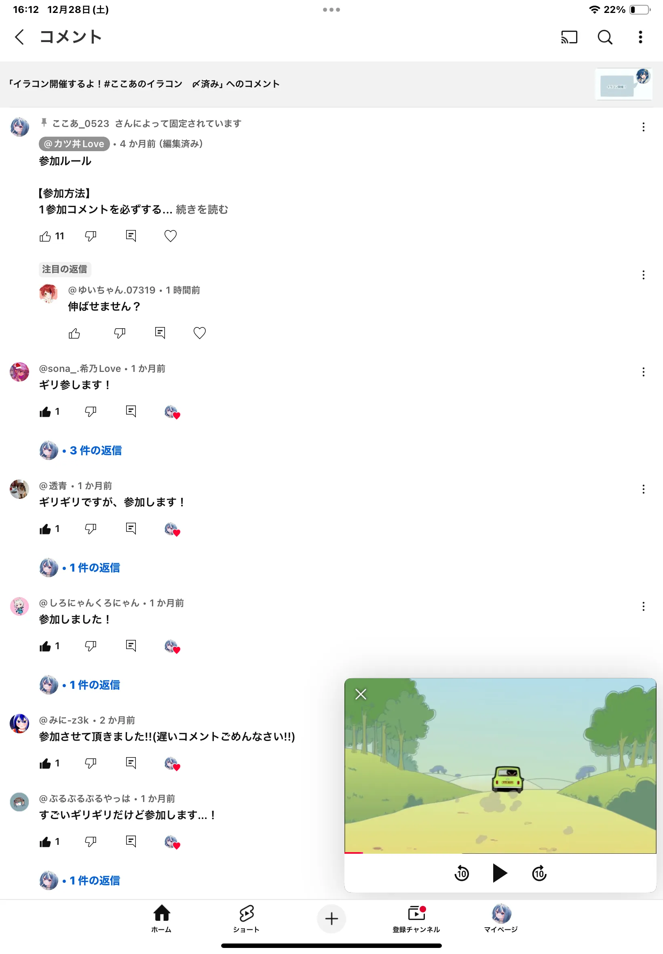Open search with magnifier icon
Image resolution: width=663 pixels, height=954 pixels.
point(604,37)
